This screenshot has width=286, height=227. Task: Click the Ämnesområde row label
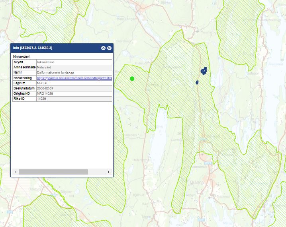[24, 68]
